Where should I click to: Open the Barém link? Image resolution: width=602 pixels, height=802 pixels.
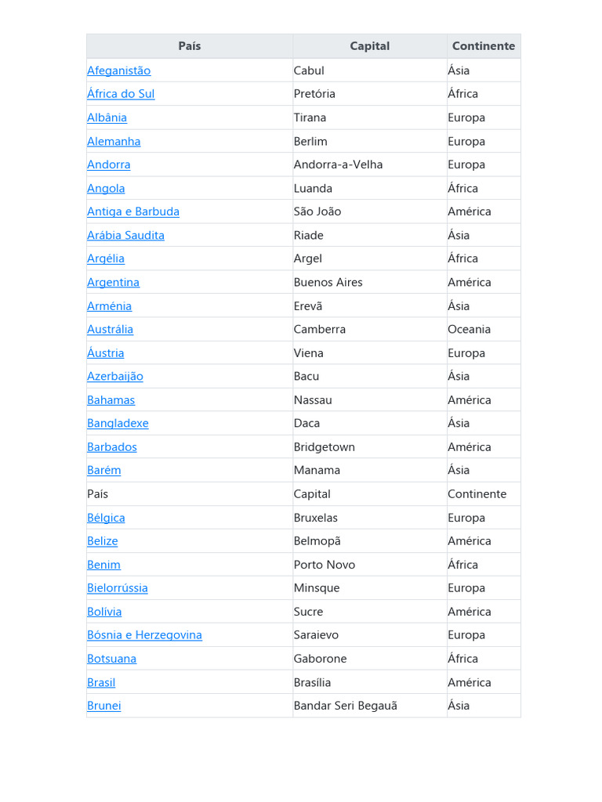click(104, 471)
